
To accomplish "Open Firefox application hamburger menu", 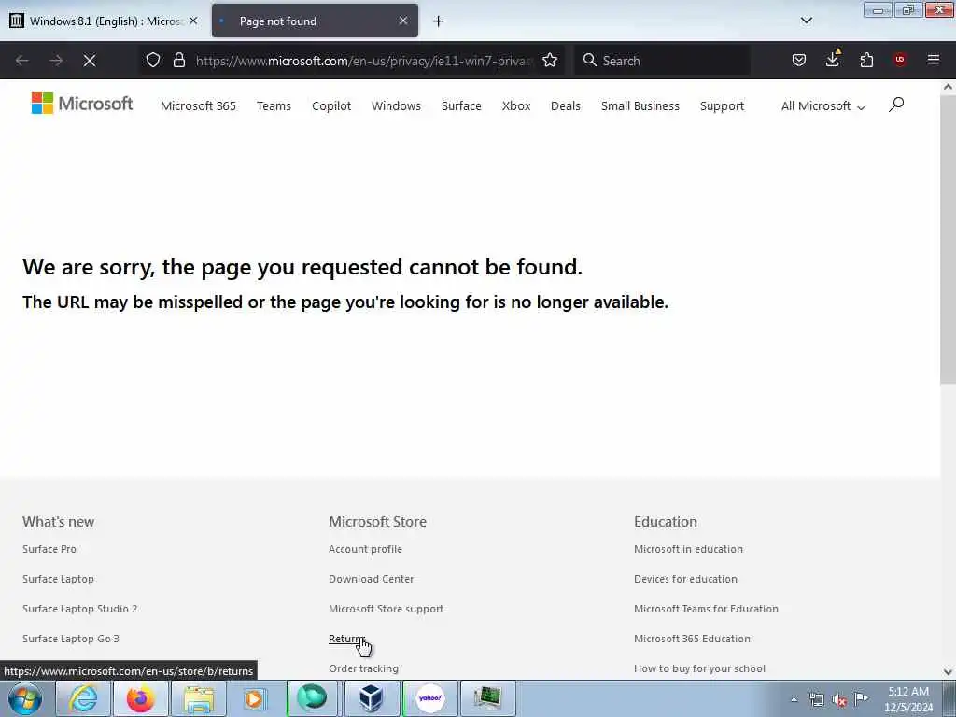I will pyautogui.click(x=934, y=61).
